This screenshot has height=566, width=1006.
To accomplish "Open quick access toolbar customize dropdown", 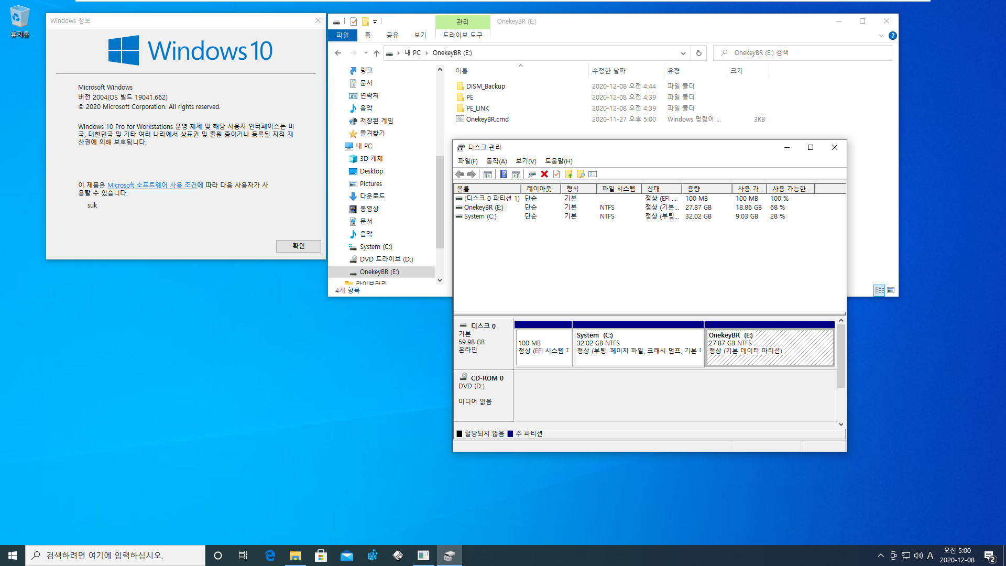I will click(375, 21).
